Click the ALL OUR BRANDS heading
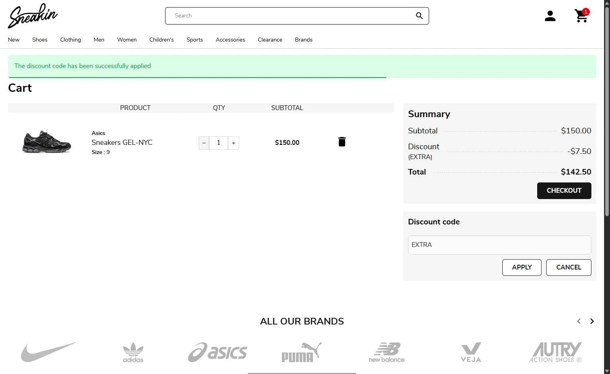610x374 pixels. pos(302,321)
